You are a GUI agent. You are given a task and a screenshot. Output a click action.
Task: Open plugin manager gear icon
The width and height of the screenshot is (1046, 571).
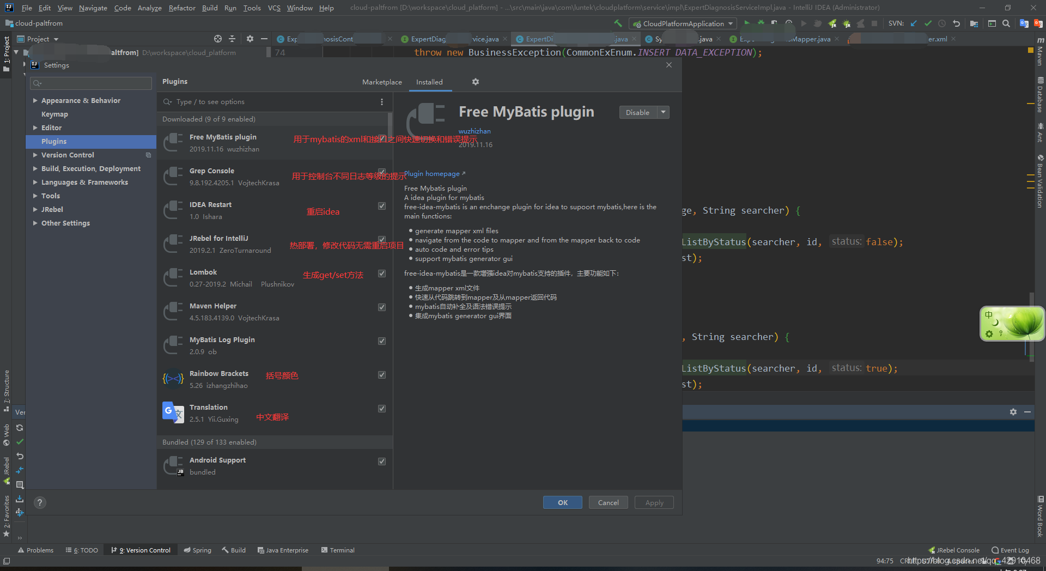pyautogui.click(x=476, y=82)
